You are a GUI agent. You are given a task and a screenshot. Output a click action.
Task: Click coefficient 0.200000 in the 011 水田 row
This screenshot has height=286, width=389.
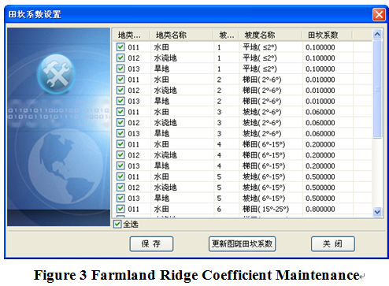pyautogui.click(x=320, y=144)
